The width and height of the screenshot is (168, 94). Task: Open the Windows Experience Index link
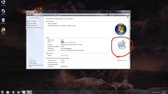(x=70, y=42)
